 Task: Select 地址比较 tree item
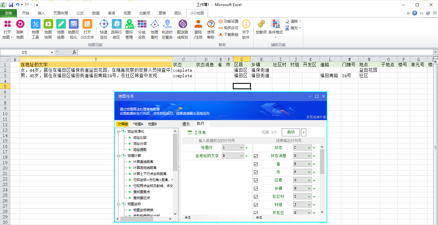click(x=140, y=138)
